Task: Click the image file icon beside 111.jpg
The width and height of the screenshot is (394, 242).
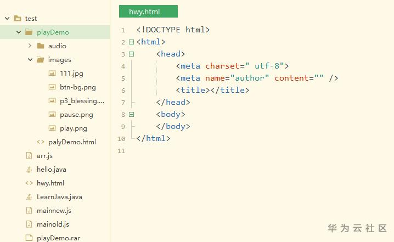Action: coord(53,73)
